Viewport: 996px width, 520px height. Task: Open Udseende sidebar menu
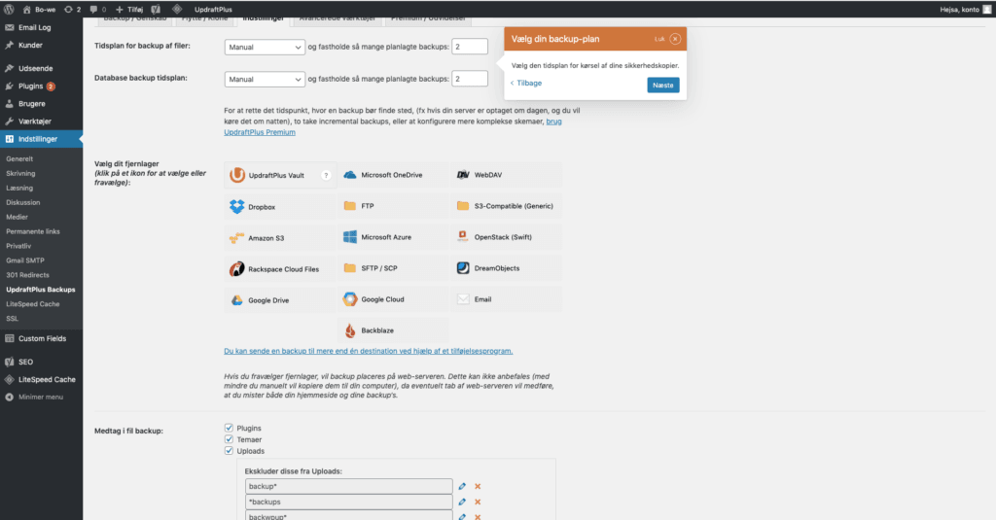click(x=41, y=68)
